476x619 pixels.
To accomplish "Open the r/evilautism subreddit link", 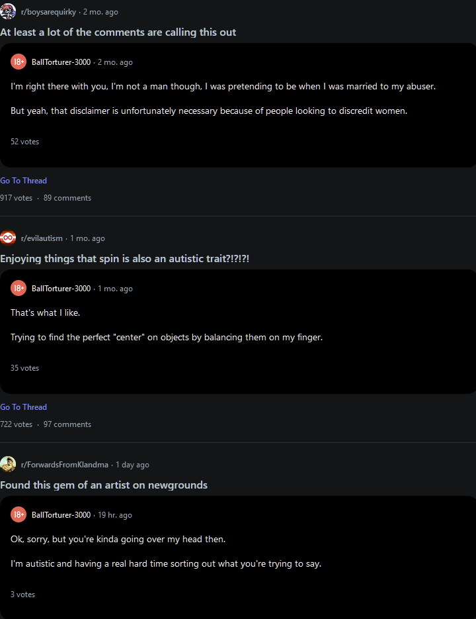I will [42, 238].
